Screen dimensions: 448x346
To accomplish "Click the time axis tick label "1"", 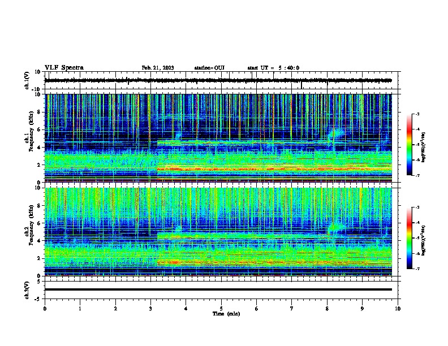I will (x=80, y=309).
